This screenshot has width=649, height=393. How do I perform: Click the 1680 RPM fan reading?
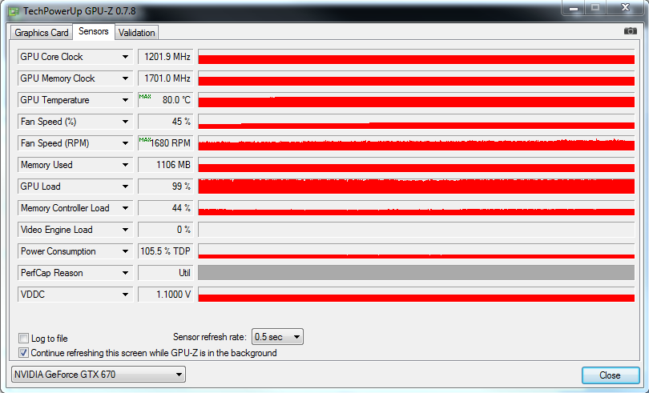[166, 143]
